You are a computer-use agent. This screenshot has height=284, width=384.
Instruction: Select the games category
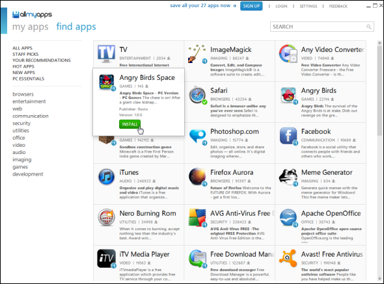click(20, 167)
